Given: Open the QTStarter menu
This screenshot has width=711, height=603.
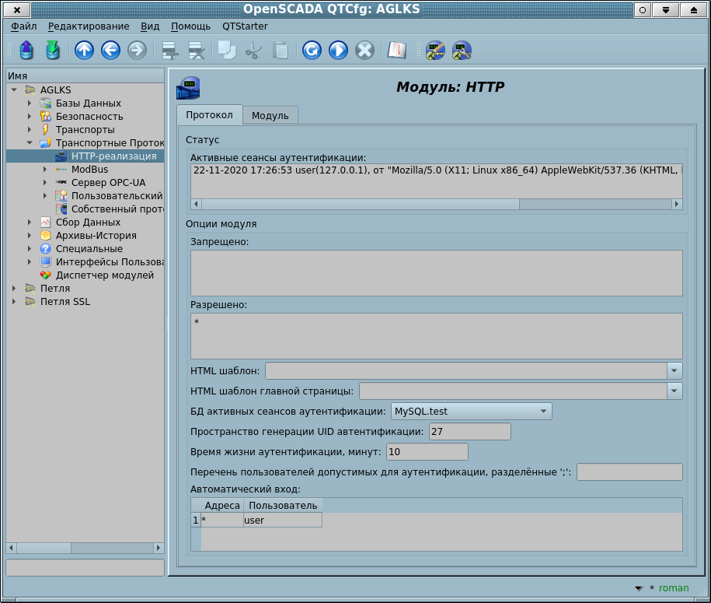Looking at the screenshot, I should (245, 26).
